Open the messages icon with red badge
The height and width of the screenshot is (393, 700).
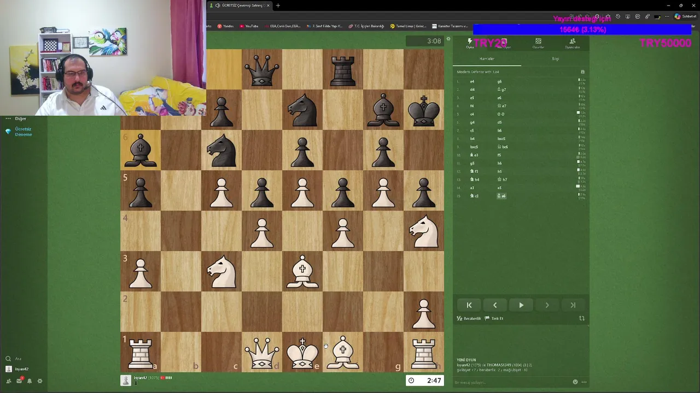tap(19, 381)
